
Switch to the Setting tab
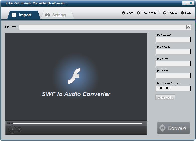pyautogui.click(x=56, y=15)
